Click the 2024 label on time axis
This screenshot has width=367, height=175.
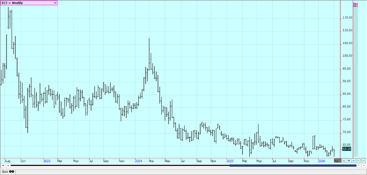point(138,161)
